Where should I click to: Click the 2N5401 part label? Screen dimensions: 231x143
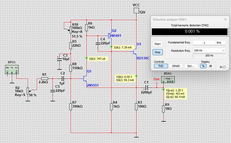115,36
